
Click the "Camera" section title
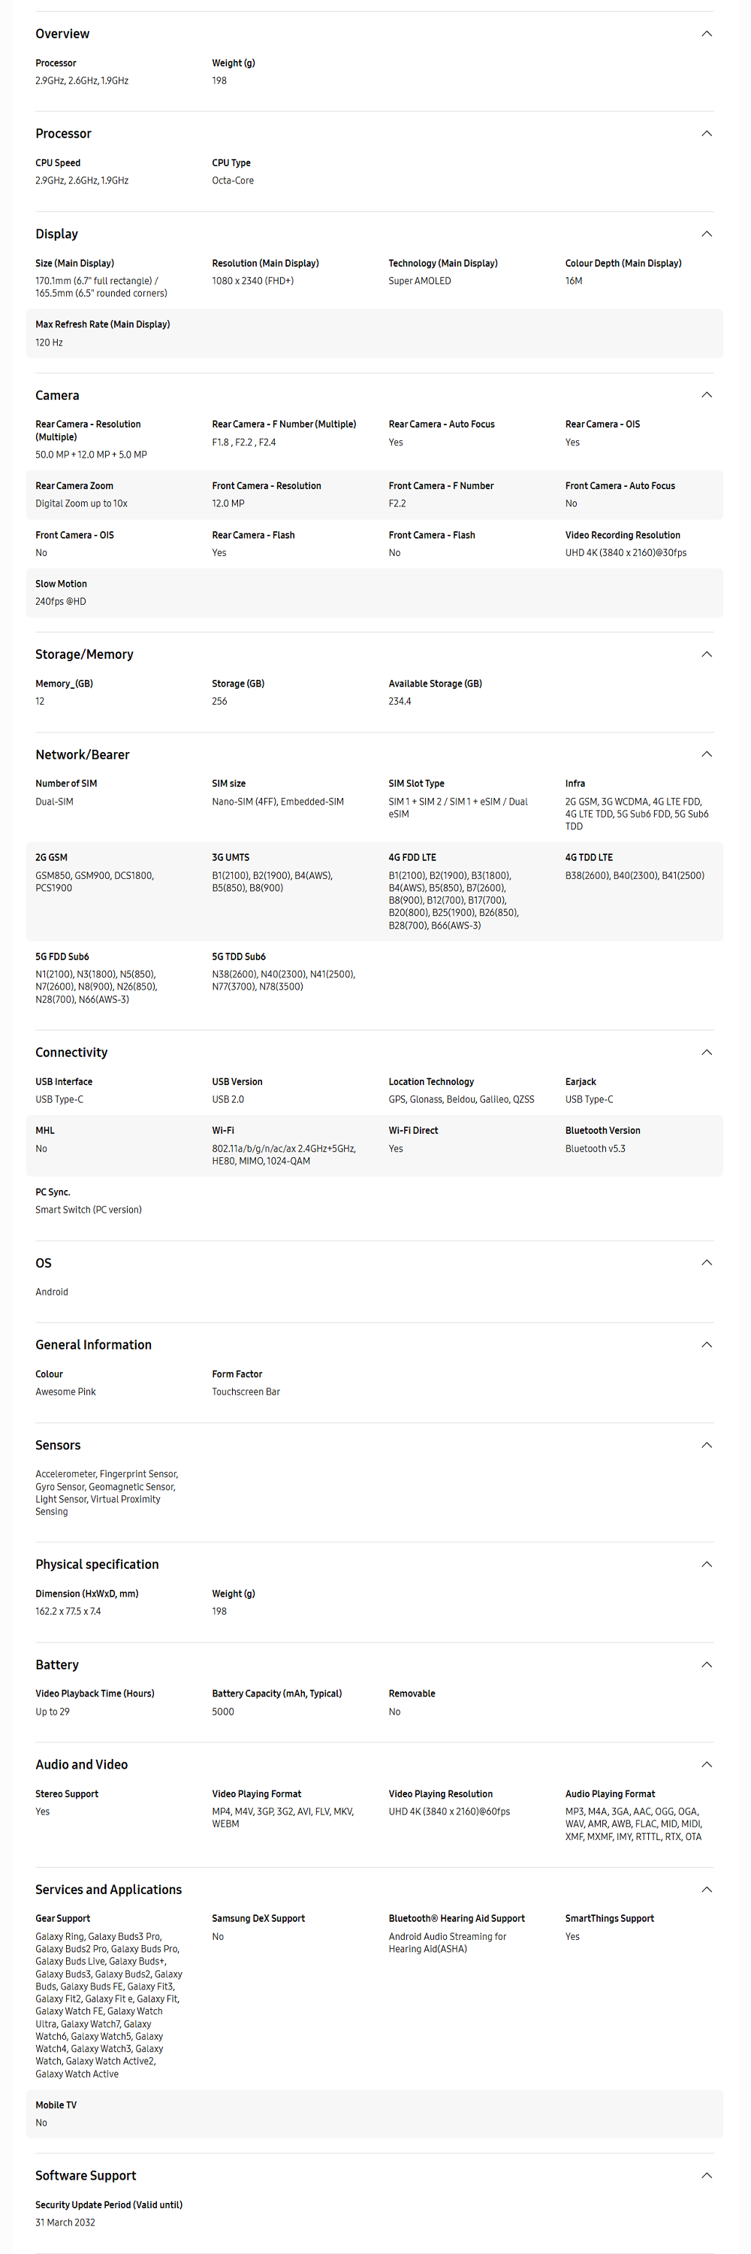pyautogui.click(x=57, y=395)
